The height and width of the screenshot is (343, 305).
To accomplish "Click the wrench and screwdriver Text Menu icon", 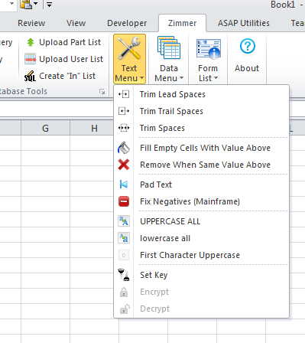I will (129, 48).
